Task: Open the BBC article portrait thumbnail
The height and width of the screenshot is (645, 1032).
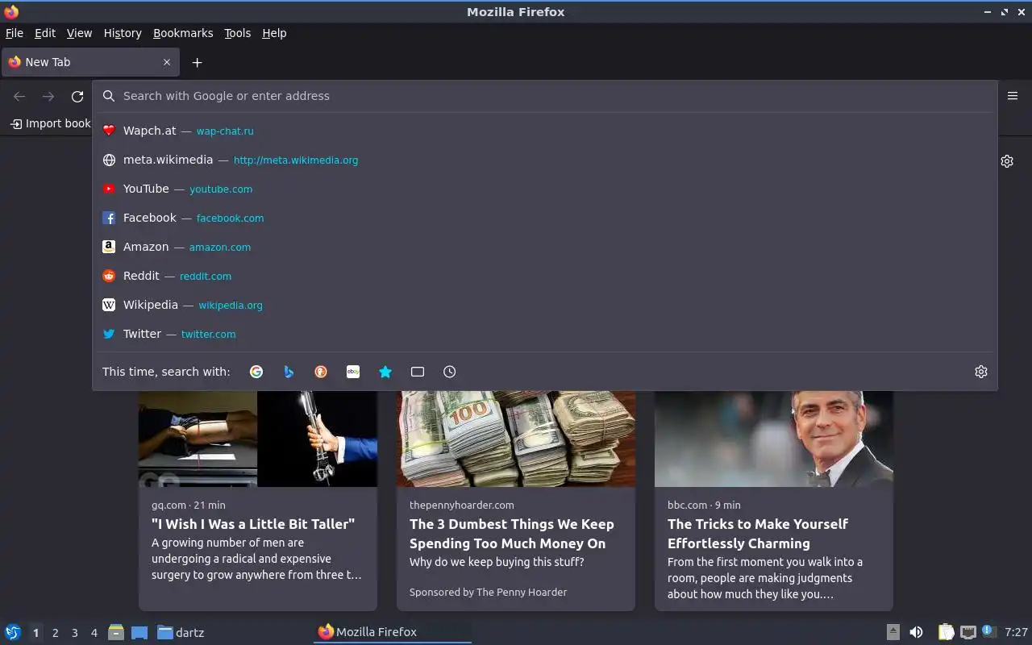Action: pos(774,439)
